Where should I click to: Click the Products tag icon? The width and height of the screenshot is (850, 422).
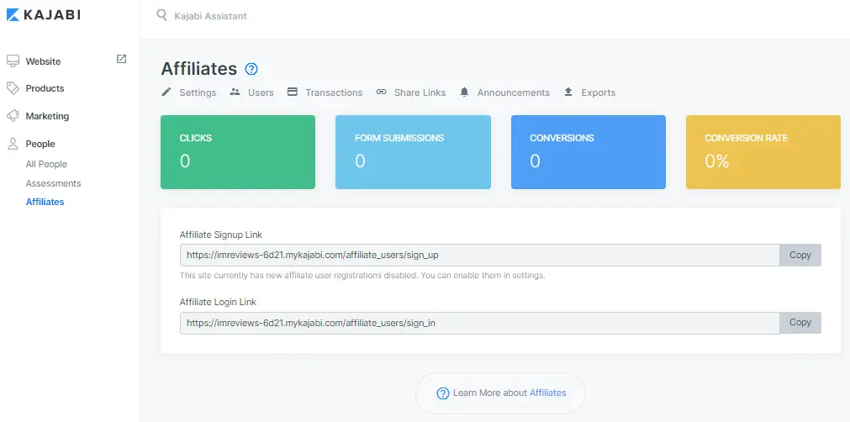pyautogui.click(x=13, y=88)
